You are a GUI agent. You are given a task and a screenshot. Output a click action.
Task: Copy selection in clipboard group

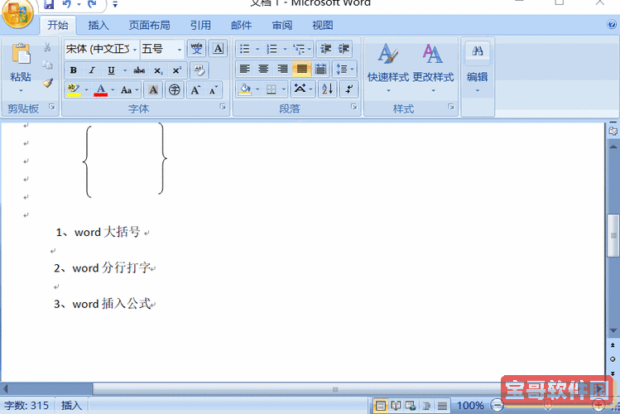(47, 65)
